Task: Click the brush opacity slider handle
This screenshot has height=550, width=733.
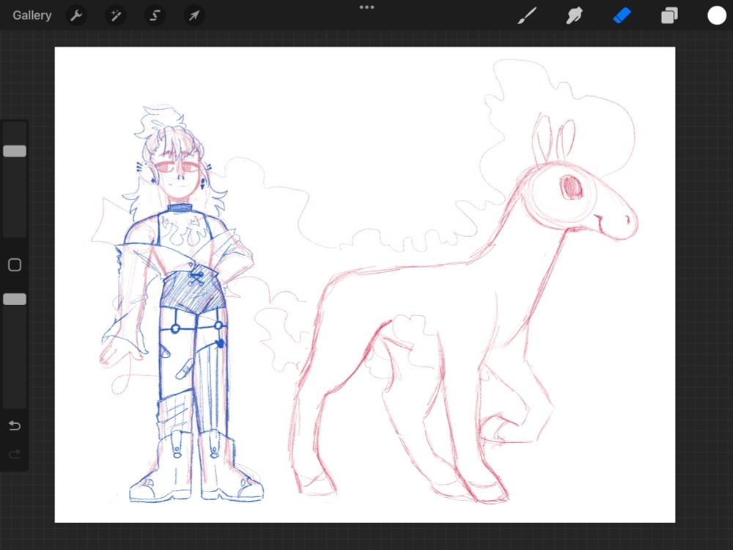Action: point(15,299)
